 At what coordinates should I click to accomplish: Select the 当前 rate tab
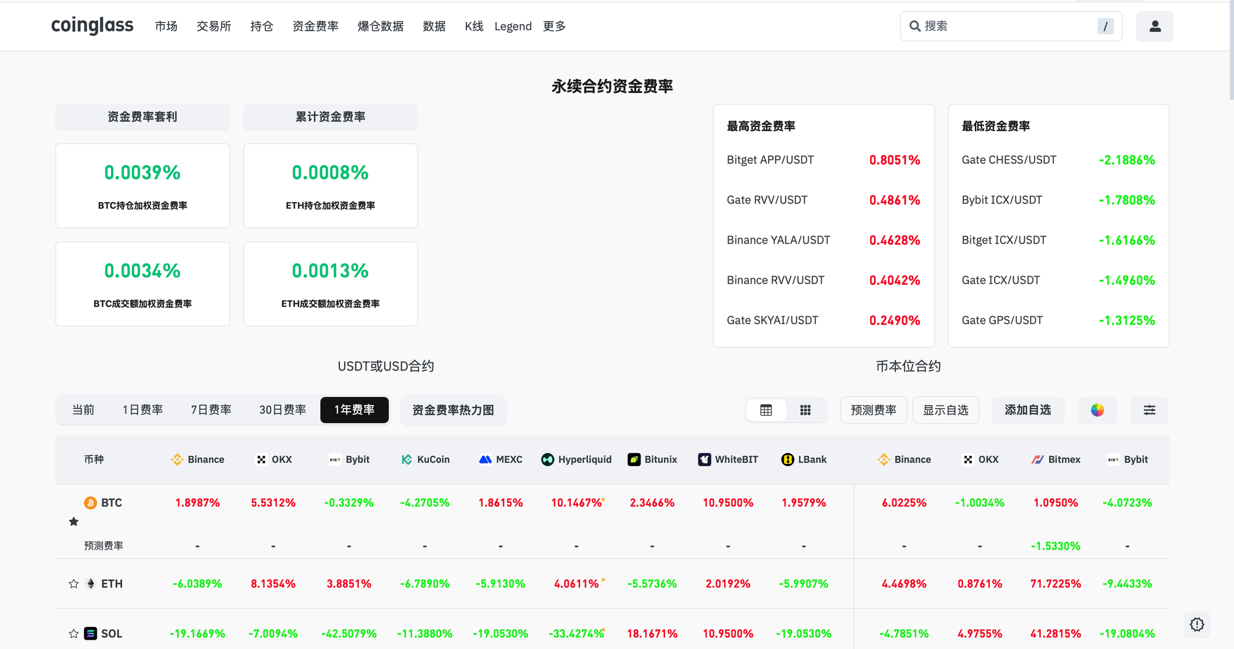tap(83, 410)
